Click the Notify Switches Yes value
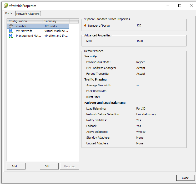Screen dimensions: 196x184 pos(138,120)
